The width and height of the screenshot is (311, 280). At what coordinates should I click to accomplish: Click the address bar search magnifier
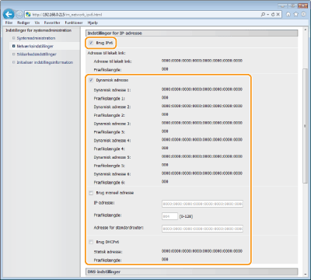(263, 15)
